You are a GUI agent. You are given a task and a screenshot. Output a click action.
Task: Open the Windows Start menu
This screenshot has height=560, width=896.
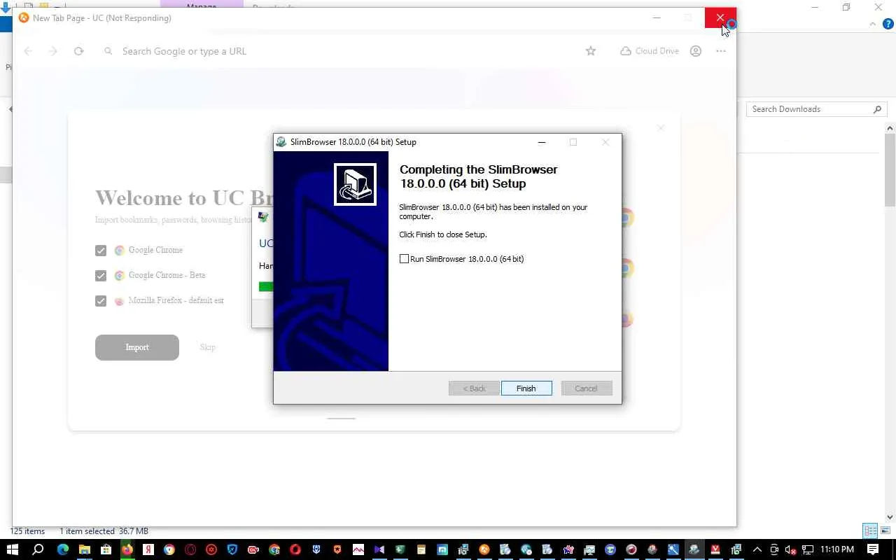(x=13, y=549)
